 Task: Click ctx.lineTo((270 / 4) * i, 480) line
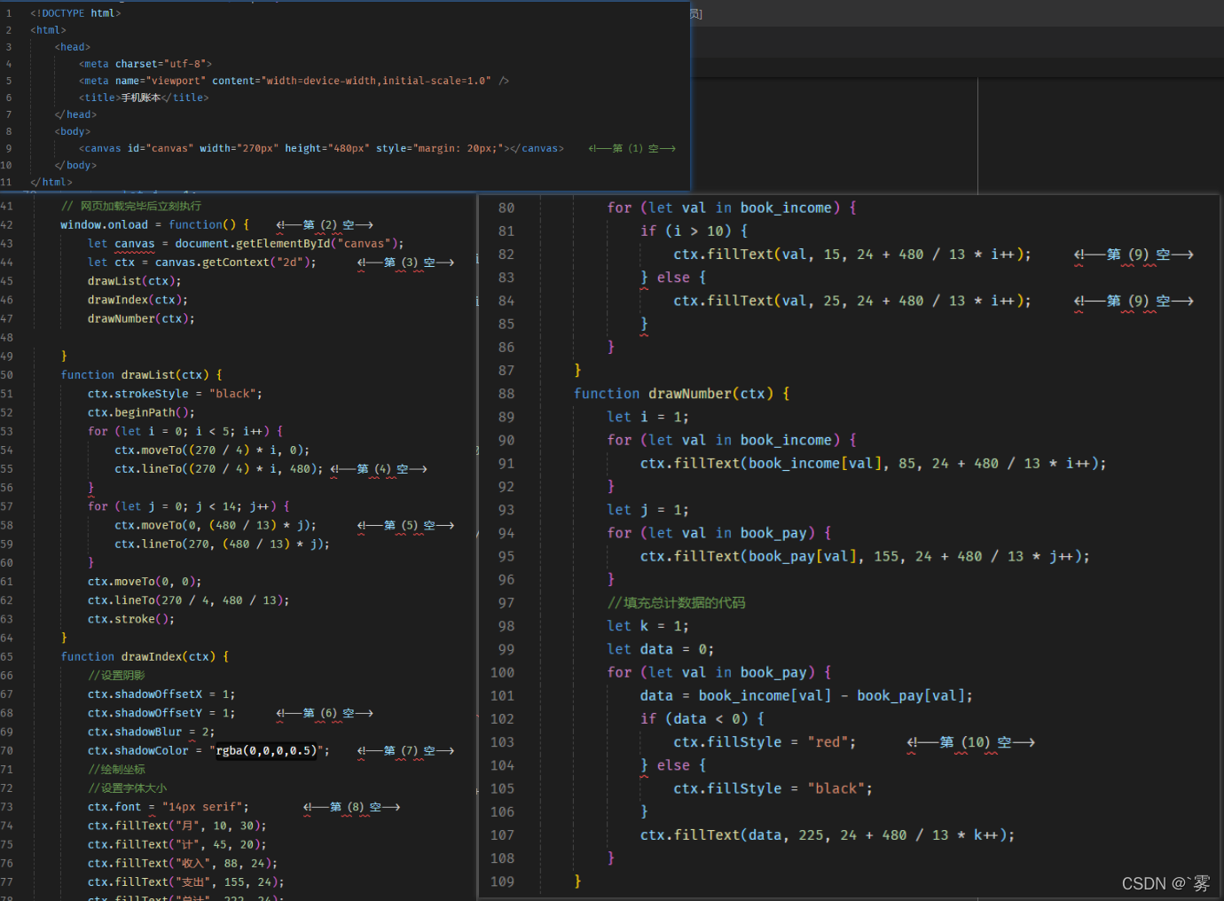pos(218,468)
